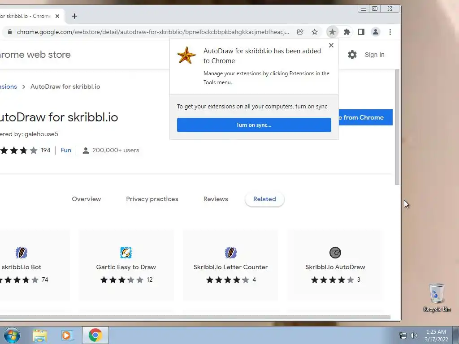Click the horizontal page scrollbar
This screenshot has height=344, width=459.
tap(195, 318)
